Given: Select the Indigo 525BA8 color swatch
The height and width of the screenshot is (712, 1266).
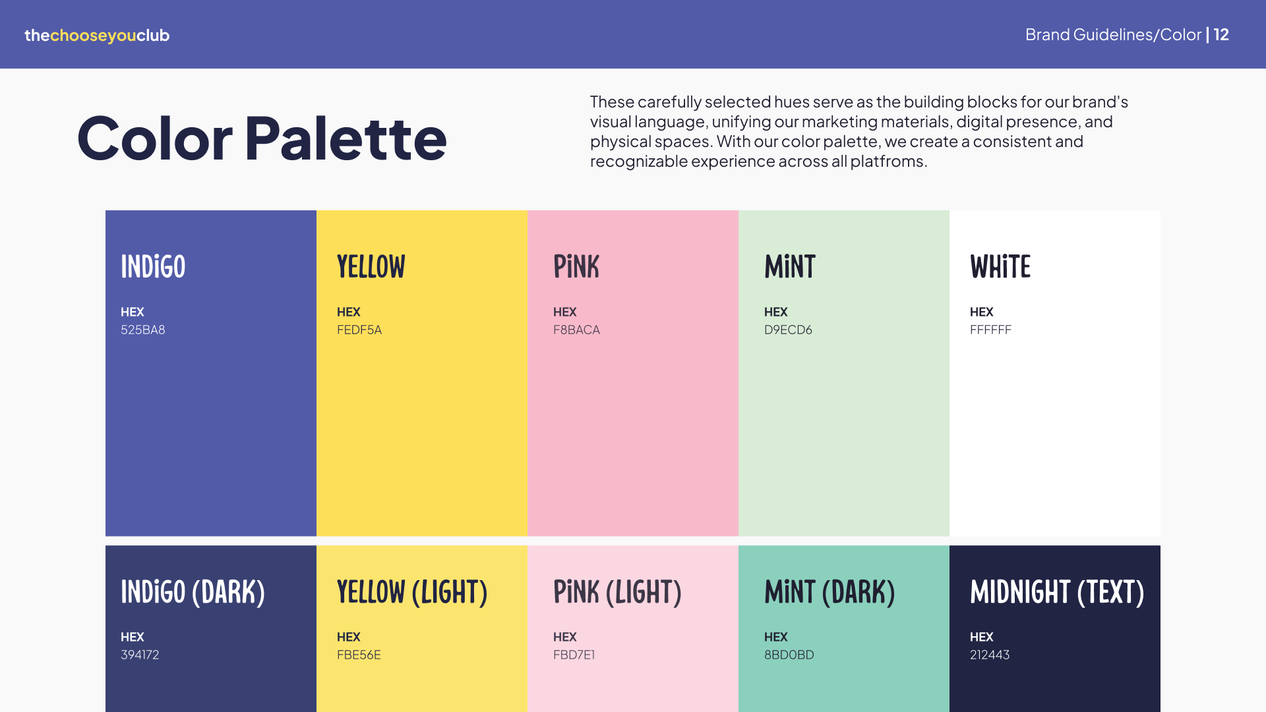Looking at the screenshot, I should coord(211,373).
